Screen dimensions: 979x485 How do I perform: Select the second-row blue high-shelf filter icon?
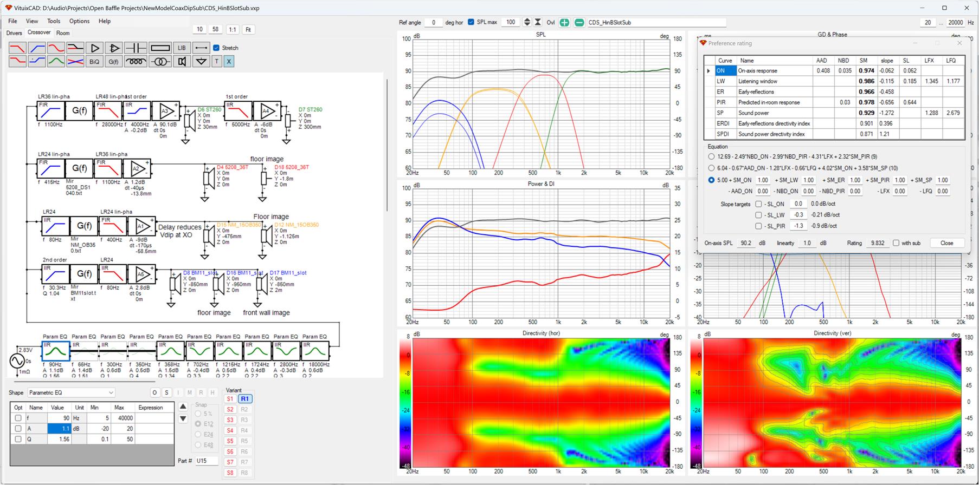[37, 61]
